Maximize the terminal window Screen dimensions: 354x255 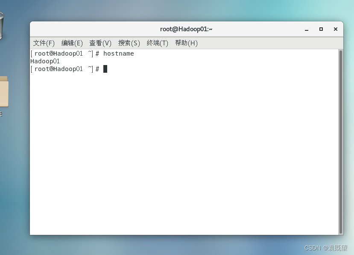[321, 29]
